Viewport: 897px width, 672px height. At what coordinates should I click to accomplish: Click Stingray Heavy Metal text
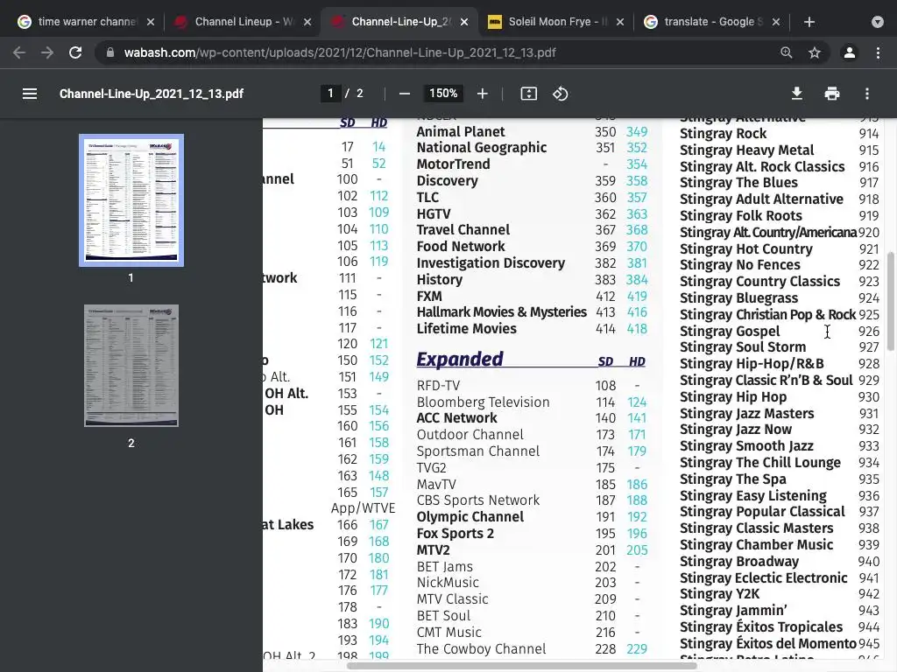746,150
